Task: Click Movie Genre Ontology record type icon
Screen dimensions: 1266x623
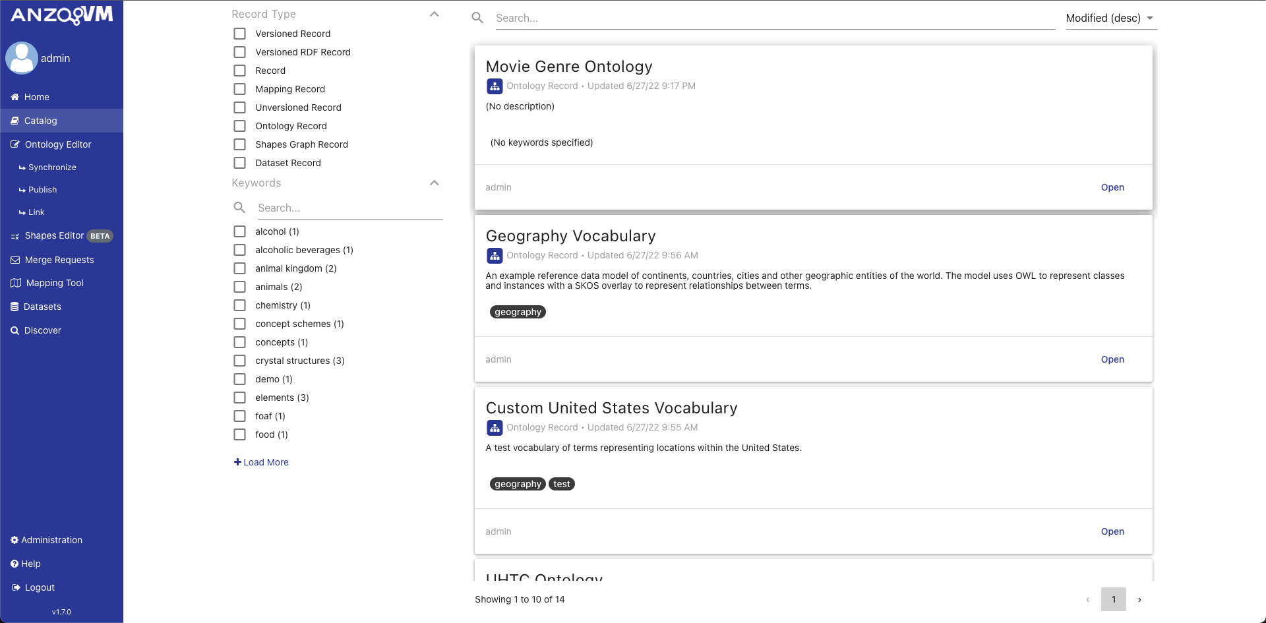Action: point(495,86)
